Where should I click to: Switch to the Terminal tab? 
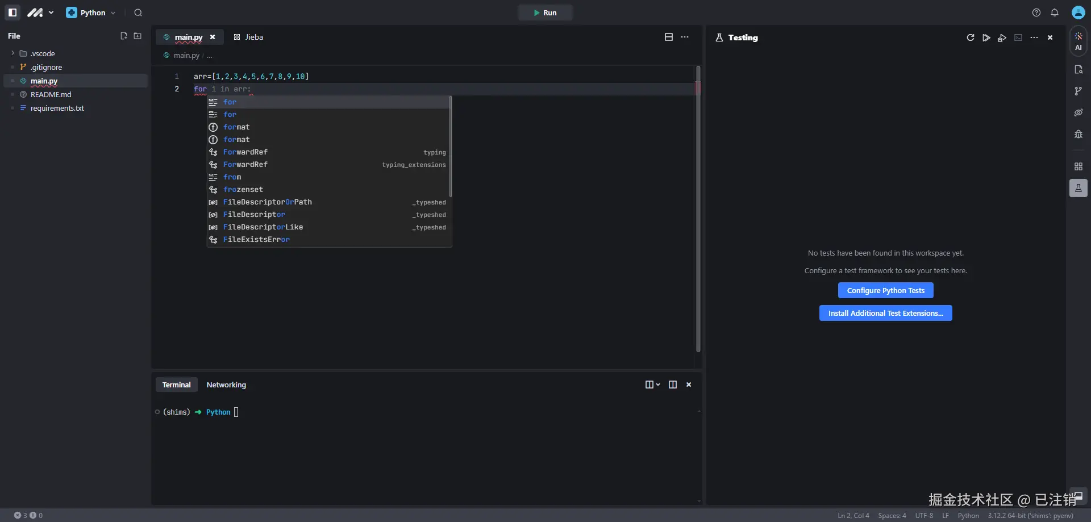coord(177,385)
